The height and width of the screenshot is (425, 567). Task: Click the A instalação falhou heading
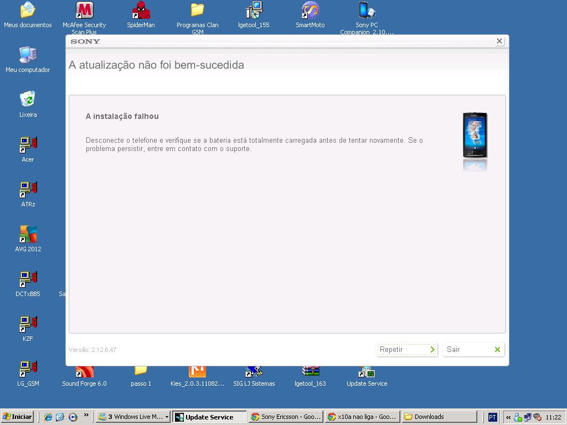122,116
